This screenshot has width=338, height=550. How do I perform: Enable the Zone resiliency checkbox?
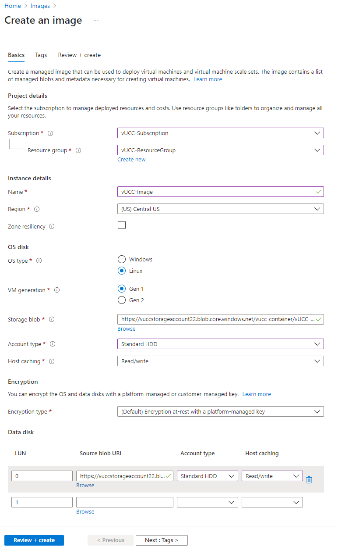[x=122, y=225]
